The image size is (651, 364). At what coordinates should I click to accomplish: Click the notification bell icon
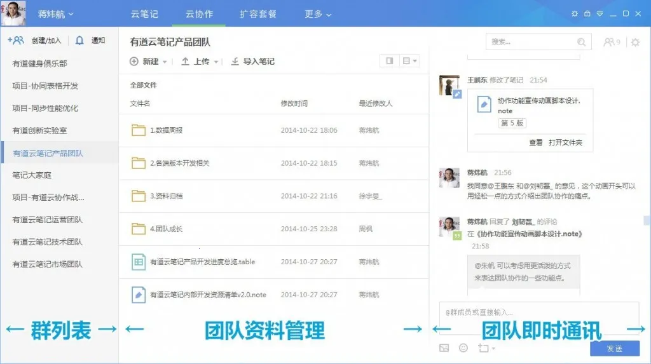(79, 41)
